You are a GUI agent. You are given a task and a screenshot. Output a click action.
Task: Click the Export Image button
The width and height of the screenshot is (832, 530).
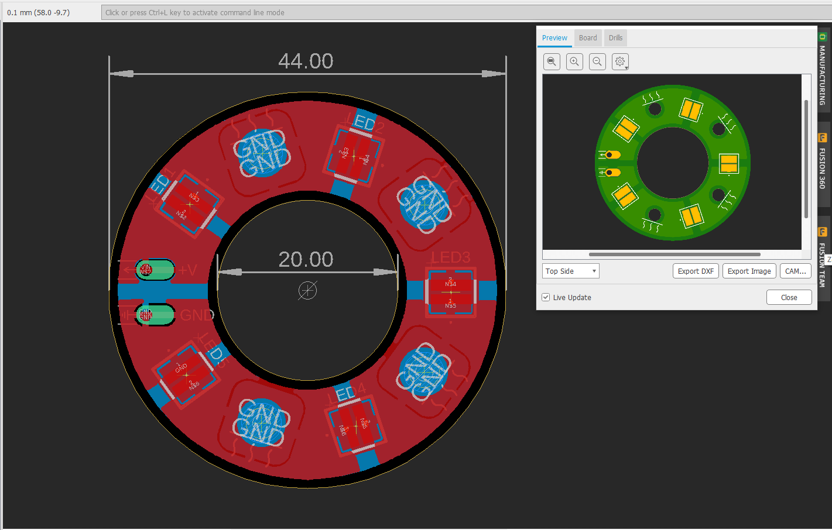click(x=749, y=271)
